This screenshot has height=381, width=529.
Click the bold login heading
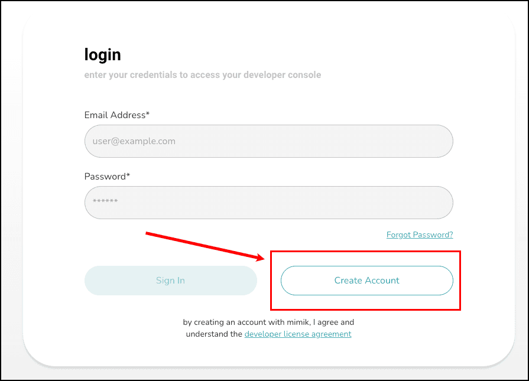click(103, 55)
